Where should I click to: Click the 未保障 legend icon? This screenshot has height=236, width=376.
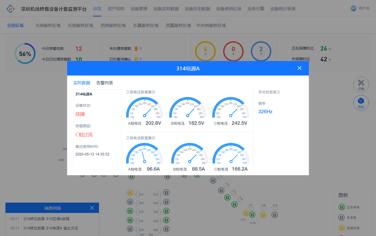click(342, 217)
